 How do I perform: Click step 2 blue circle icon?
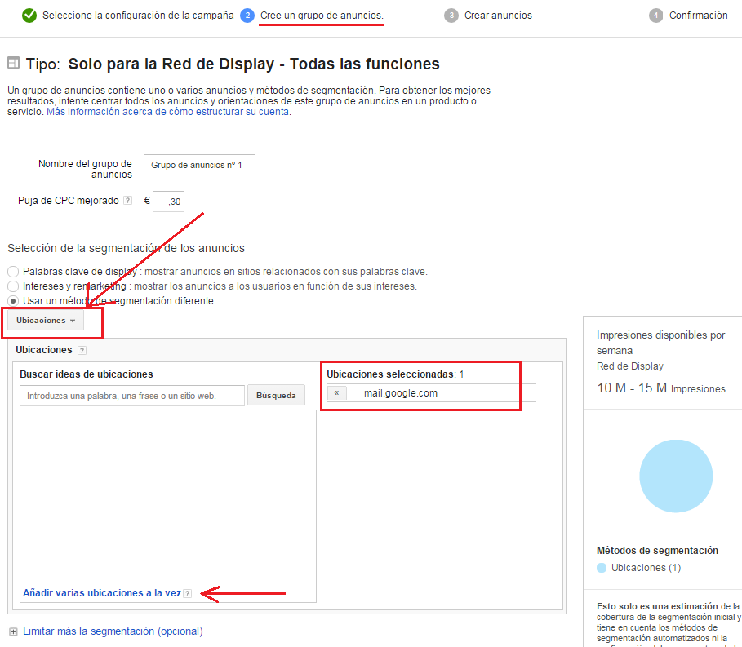pyautogui.click(x=247, y=16)
